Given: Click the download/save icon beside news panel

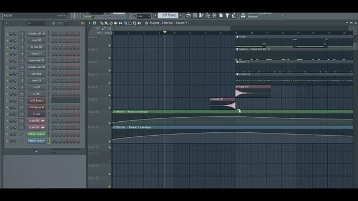Looking at the screenshot, I should click(243, 15).
